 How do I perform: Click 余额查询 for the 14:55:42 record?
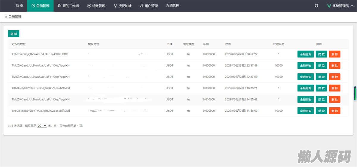[x=306, y=100]
